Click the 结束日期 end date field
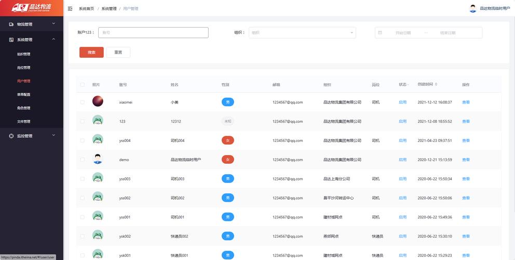 448,33
